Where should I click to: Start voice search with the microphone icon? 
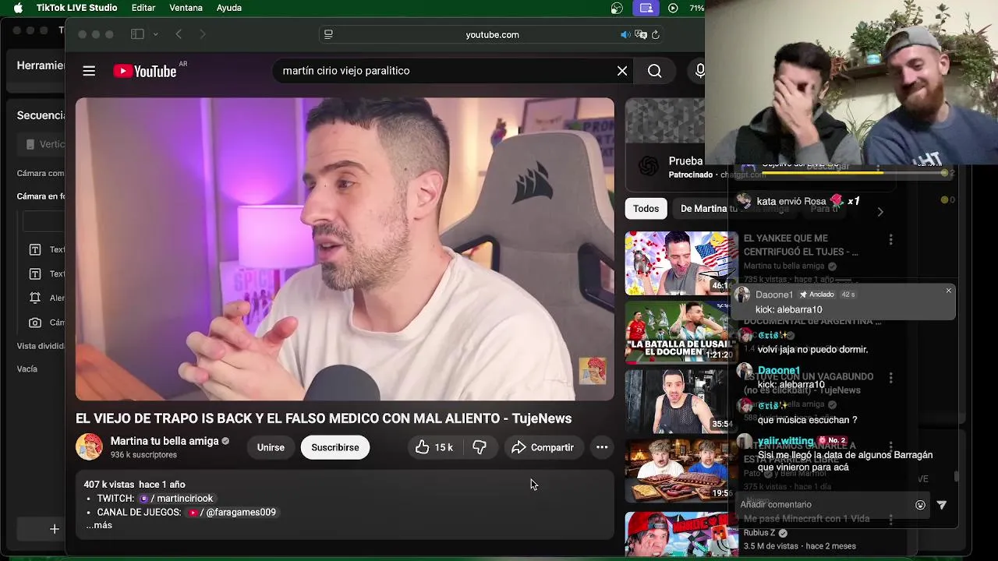(699, 71)
